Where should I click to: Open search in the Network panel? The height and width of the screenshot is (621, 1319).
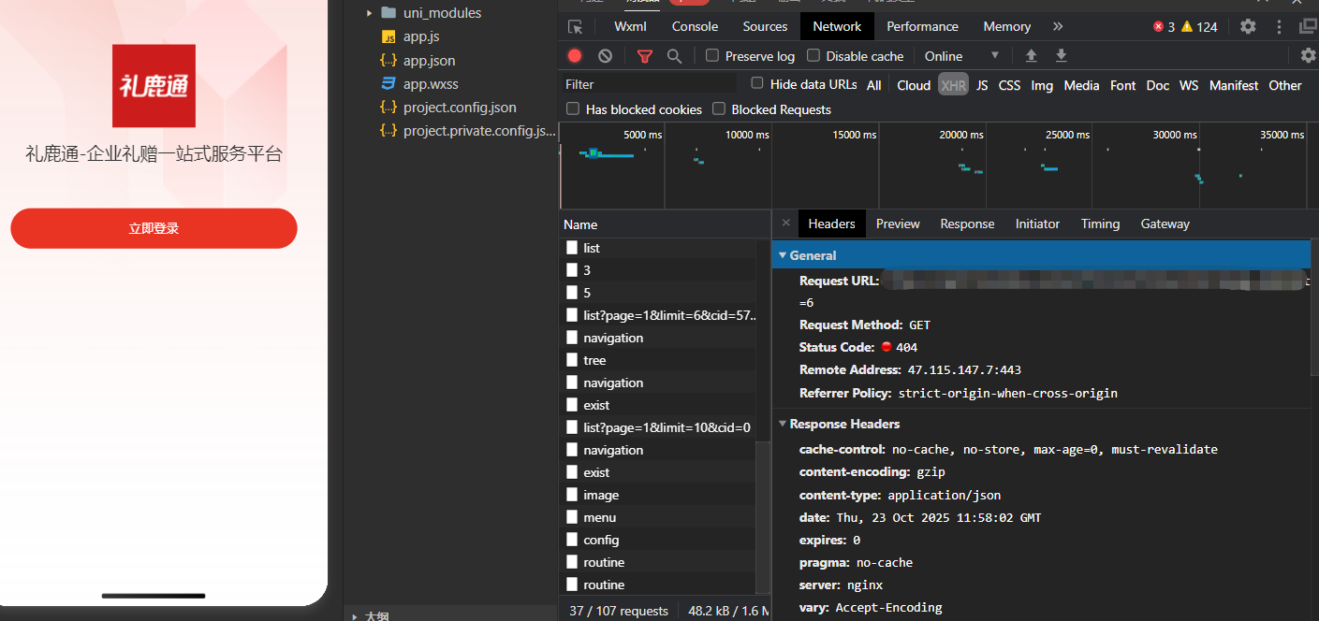[x=674, y=56]
